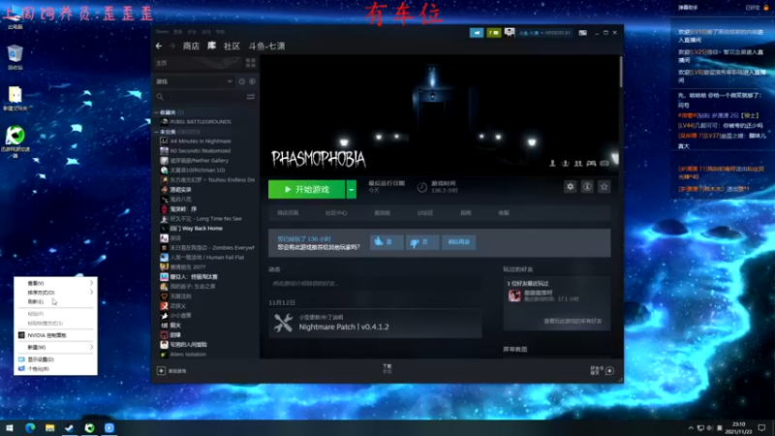Click the controller support icon on banner
Screen dimensions: 775x436
(x=591, y=164)
